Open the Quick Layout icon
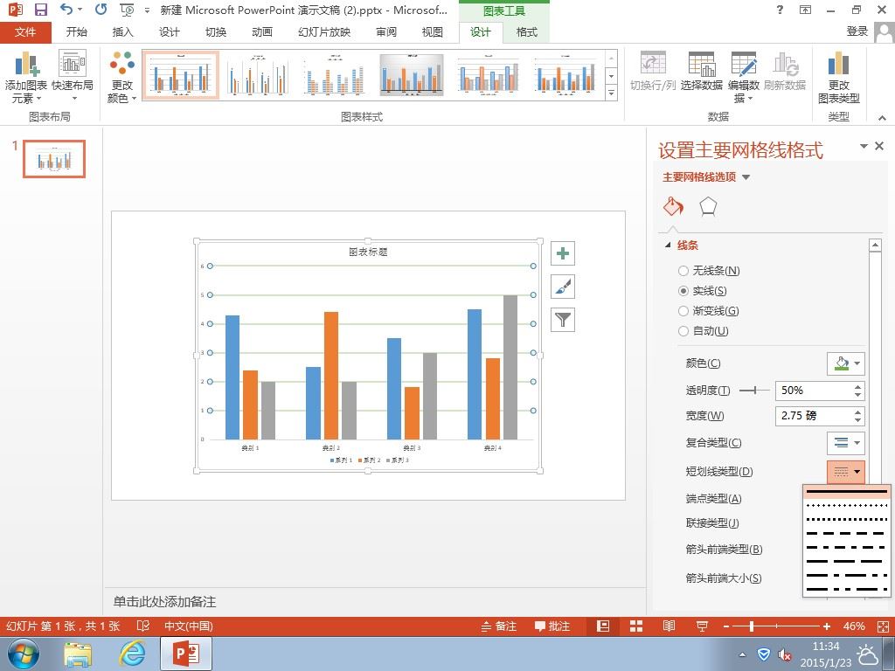The width and height of the screenshot is (895, 671). tap(73, 64)
